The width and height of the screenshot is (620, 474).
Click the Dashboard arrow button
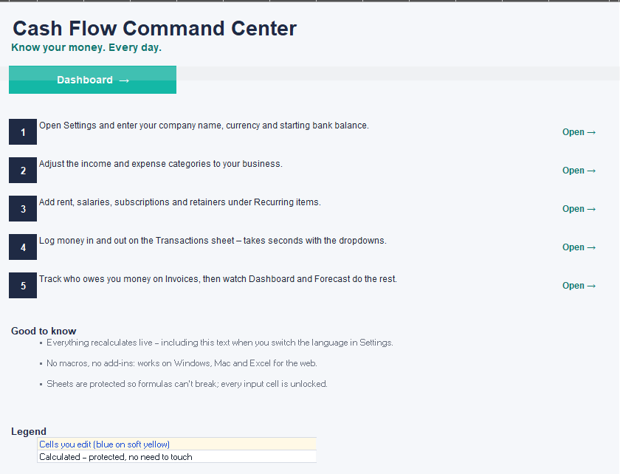point(92,80)
